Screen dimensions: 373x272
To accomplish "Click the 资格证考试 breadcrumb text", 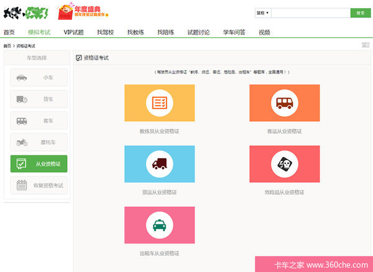I will tap(25, 46).
